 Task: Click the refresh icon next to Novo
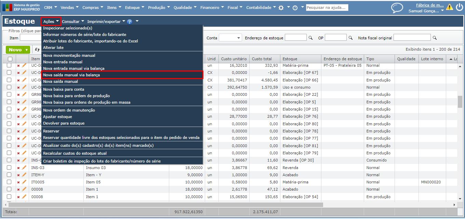[x=37, y=50]
